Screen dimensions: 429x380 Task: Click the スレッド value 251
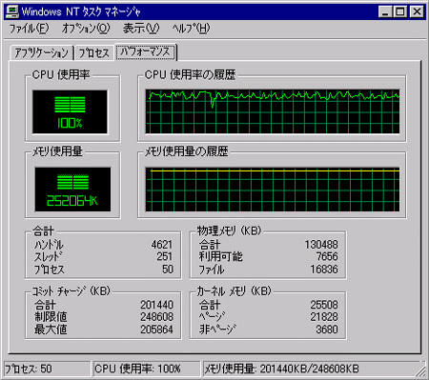click(x=164, y=256)
